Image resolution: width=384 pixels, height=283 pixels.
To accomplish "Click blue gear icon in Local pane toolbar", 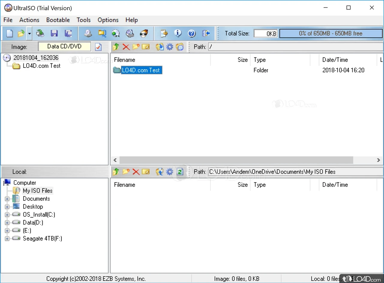I will point(170,172).
